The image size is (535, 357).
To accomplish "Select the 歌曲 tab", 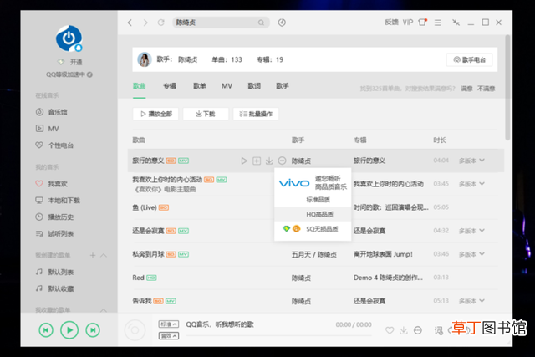I will click(x=140, y=86).
